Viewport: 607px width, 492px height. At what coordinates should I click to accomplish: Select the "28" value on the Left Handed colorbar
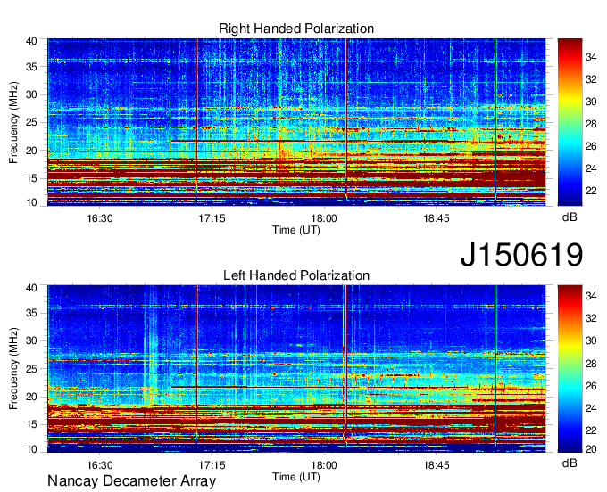tap(591, 364)
